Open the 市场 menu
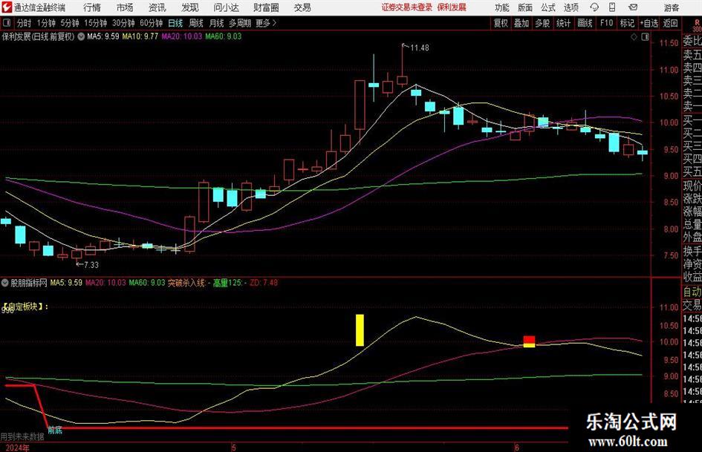Viewport: 702px width, 452px height. pos(125,7)
